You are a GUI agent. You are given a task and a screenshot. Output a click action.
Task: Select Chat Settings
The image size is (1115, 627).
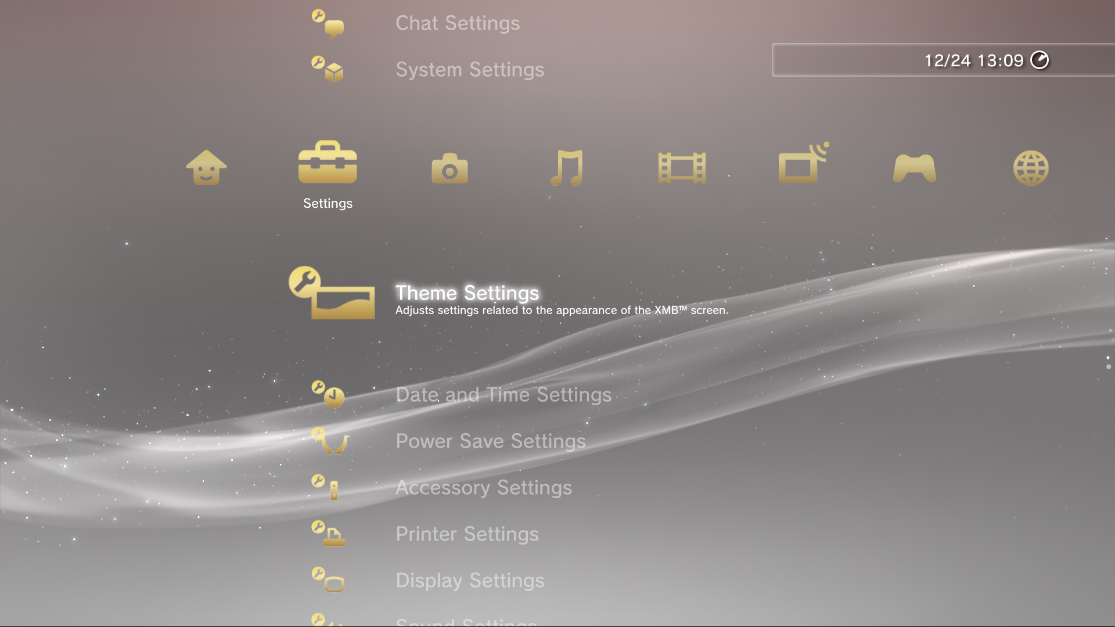pyautogui.click(x=458, y=23)
